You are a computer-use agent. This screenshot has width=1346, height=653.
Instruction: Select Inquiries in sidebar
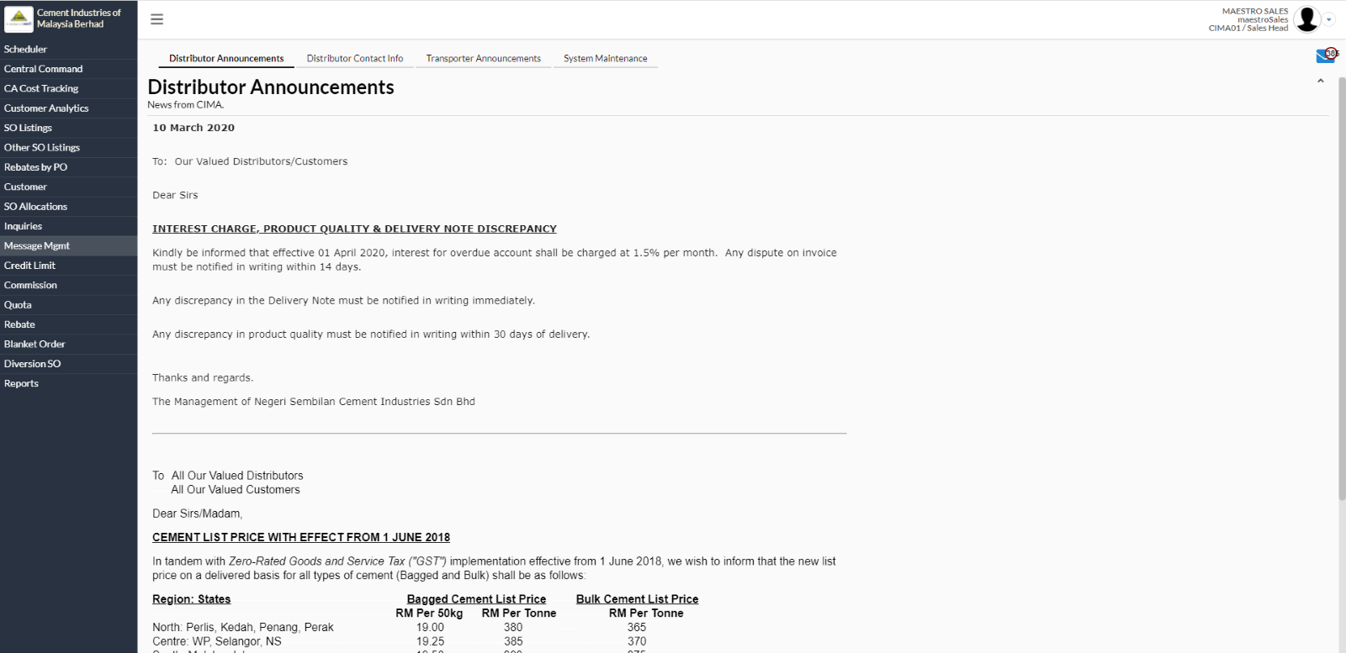68,226
